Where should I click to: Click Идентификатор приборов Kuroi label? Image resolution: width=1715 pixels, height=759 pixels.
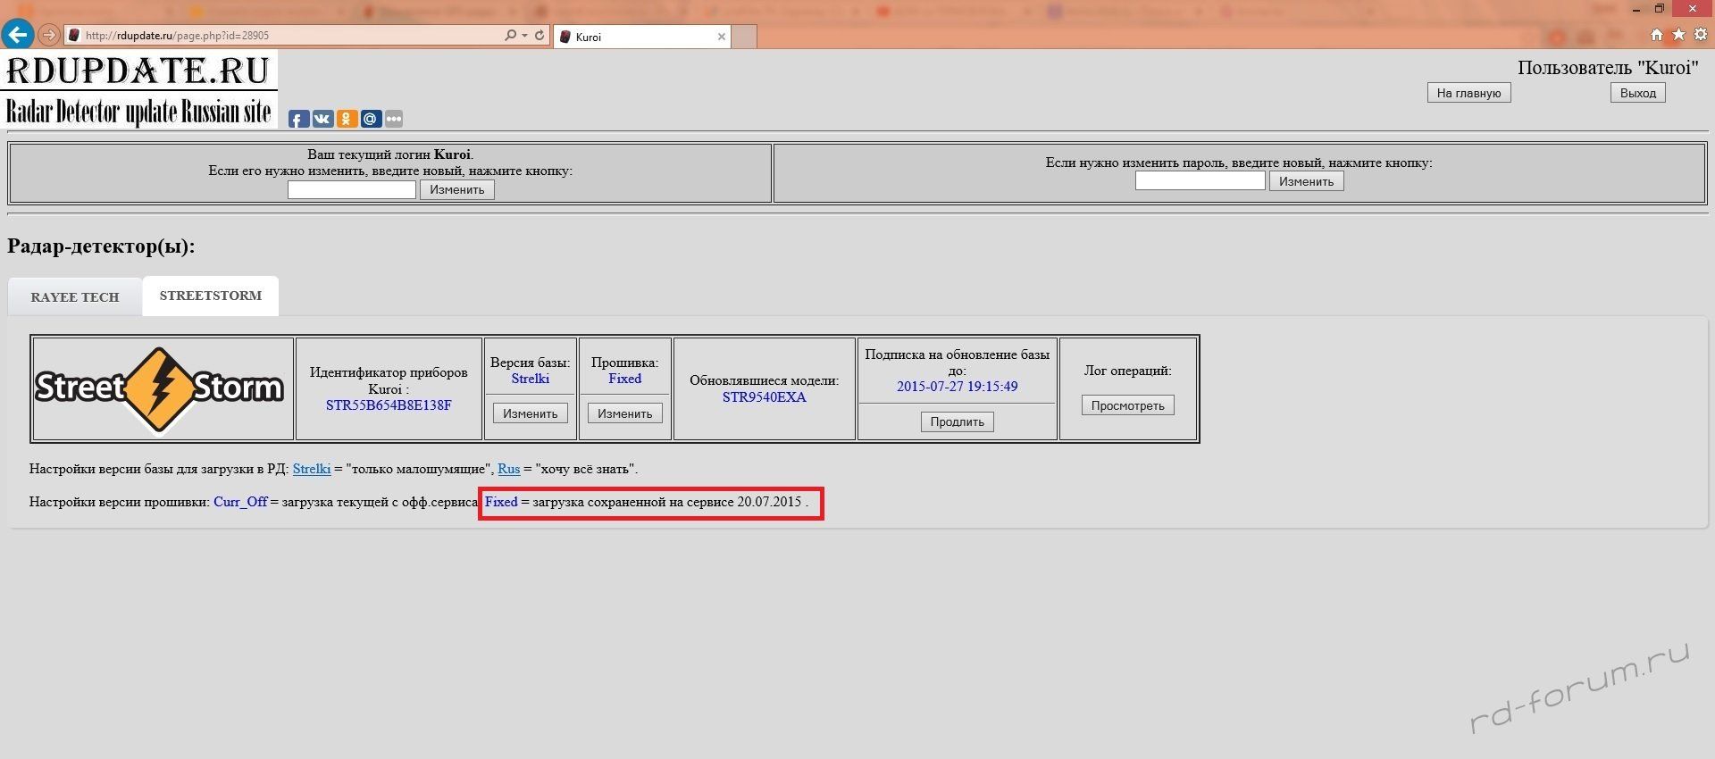[x=389, y=380]
